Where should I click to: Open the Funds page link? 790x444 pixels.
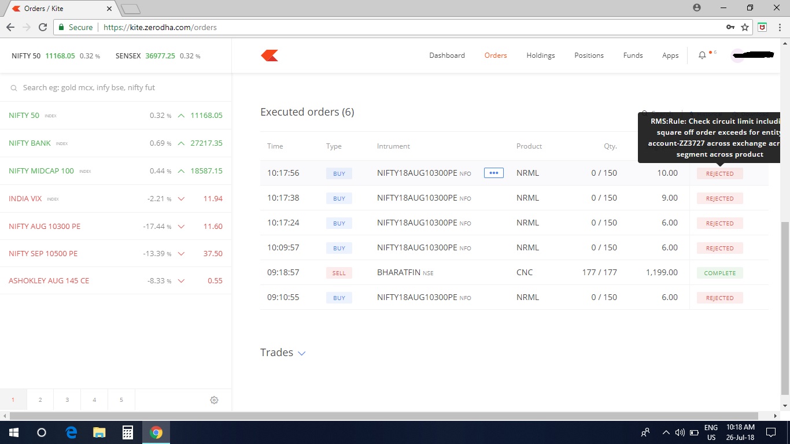(633, 55)
